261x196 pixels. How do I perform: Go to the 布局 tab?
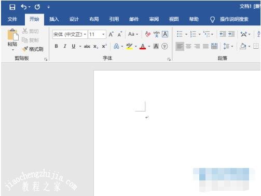click(x=94, y=19)
